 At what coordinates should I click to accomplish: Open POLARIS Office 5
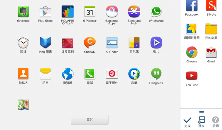tap(68, 11)
